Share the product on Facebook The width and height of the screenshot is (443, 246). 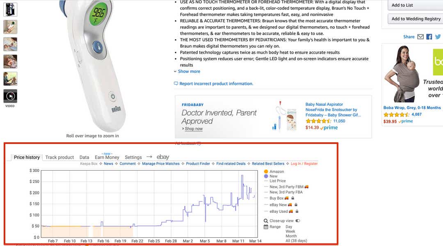click(x=429, y=37)
